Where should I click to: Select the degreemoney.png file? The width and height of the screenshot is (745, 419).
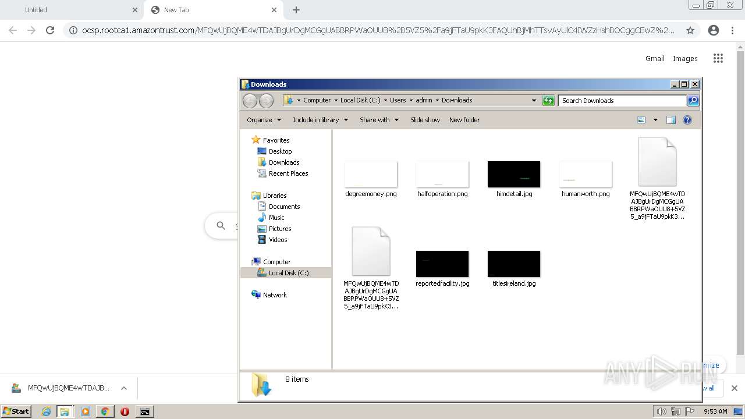point(371,179)
